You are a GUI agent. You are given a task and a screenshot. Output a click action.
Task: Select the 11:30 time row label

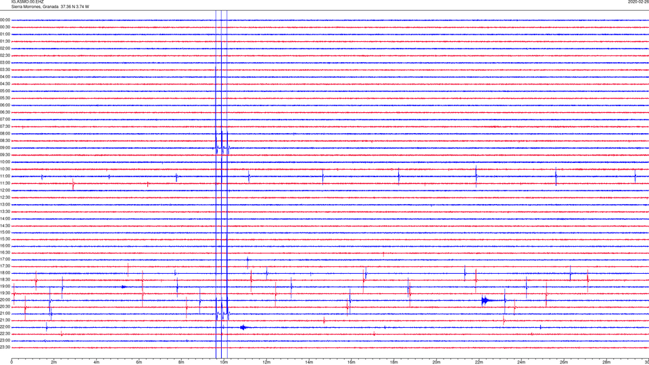click(5, 183)
